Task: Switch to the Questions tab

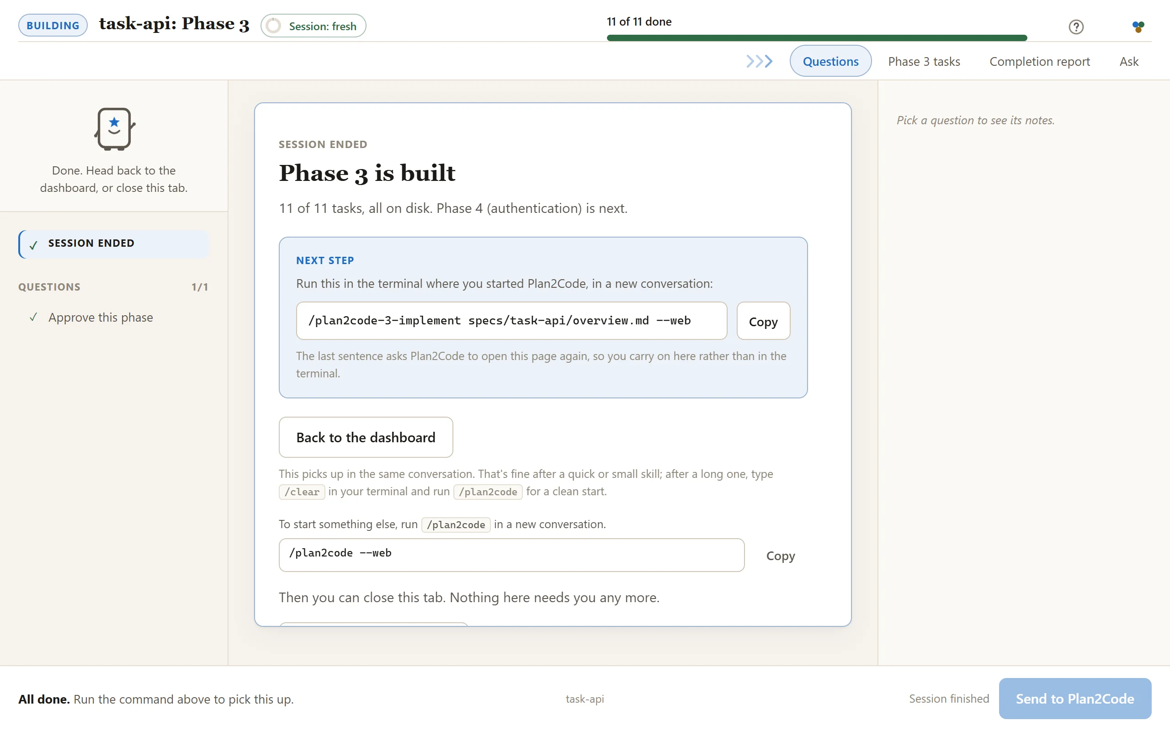Action: pyautogui.click(x=830, y=61)
